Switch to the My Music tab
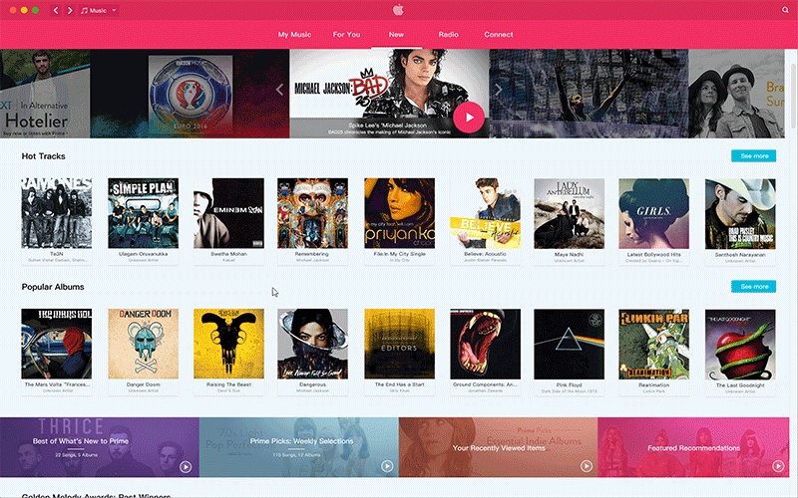This screenshot has width=798, height=498. (x=294, y=35)
